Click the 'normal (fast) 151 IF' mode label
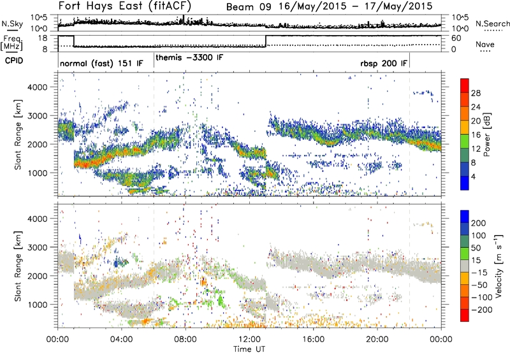Screen dimensions: 510x353 (101, 63)
